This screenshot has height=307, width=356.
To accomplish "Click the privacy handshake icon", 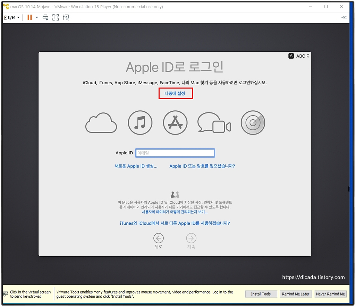I will point(175,195).
